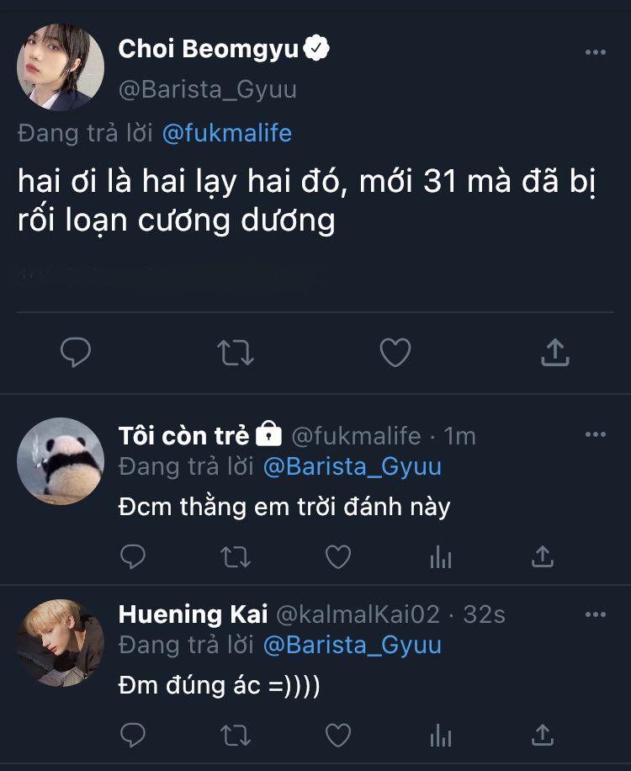Reply to Tôi còn trẻ's tweet
Viewport: 631px width, 771px height.
tap(133, 556)
